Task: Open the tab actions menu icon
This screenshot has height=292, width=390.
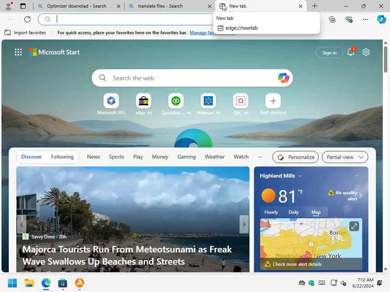Action: pyautogui.click(x=22, y=6)
